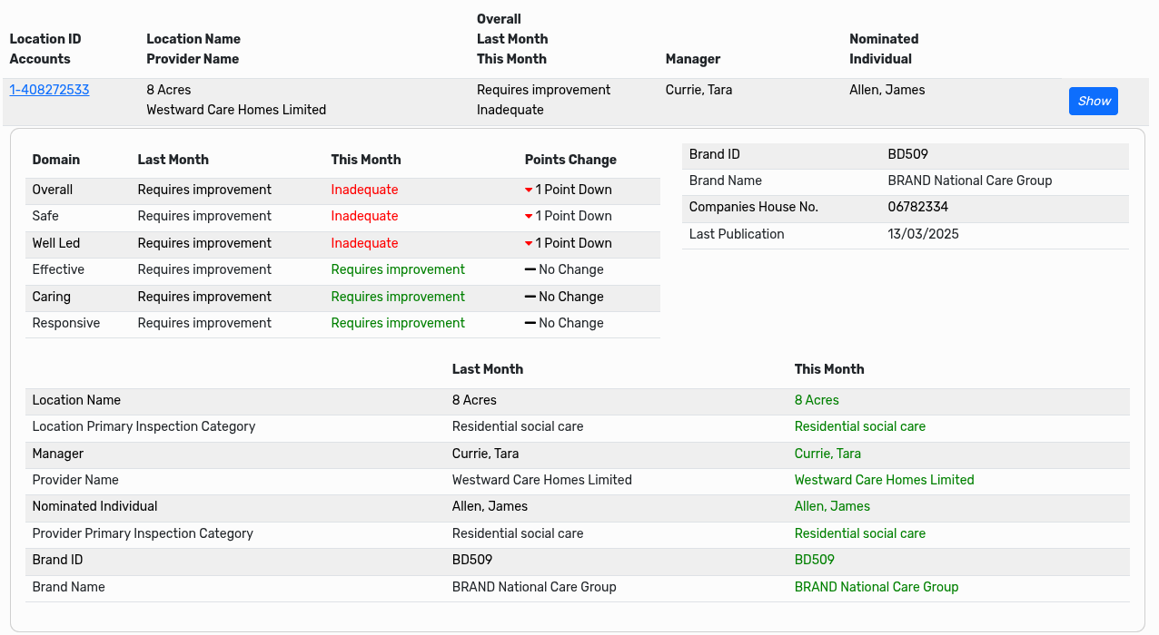Click the green BRAND National Care Group value

[x=877, y=587]
